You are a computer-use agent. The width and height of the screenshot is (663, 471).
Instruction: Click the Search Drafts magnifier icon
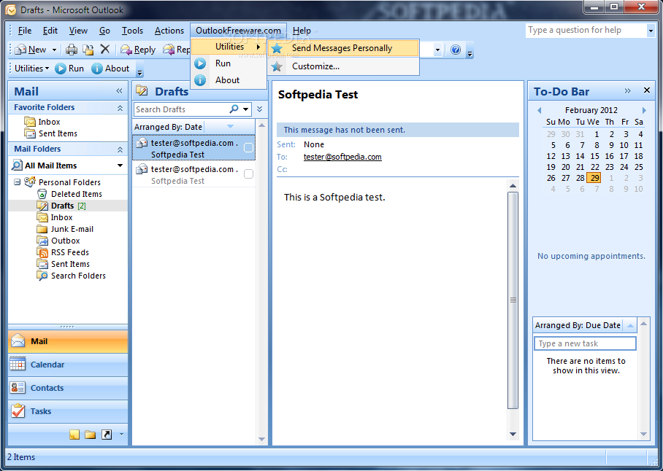coord(234,109)
